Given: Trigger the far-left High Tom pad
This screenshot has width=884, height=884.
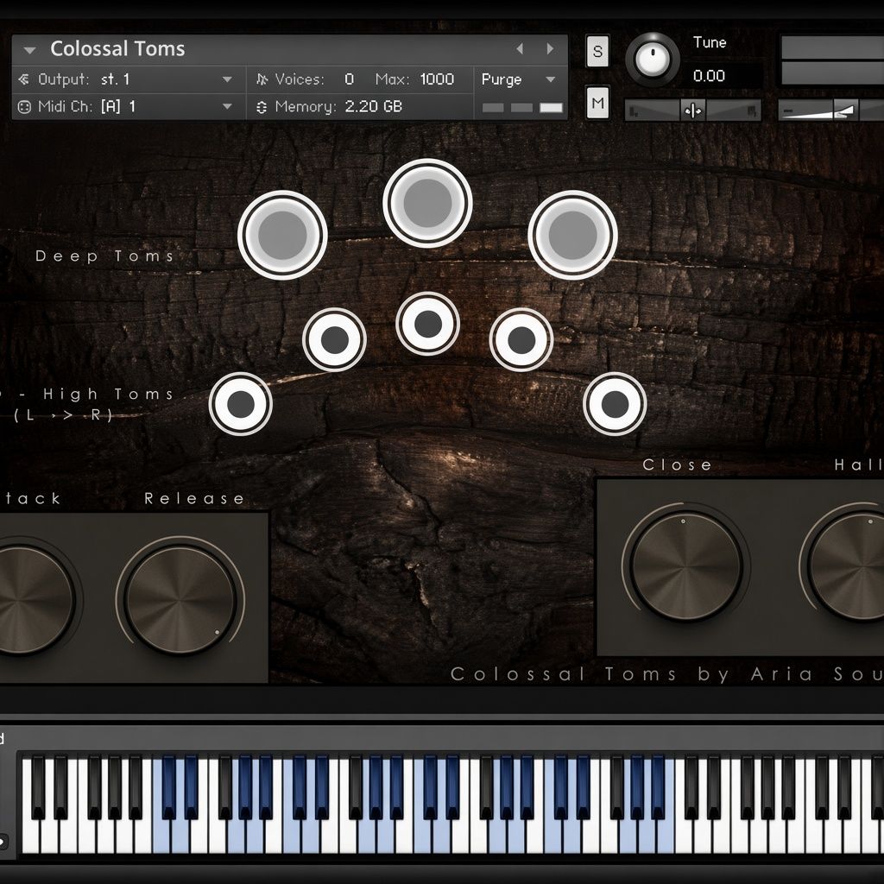Looking at the screenshot, I should click(241, 404).
